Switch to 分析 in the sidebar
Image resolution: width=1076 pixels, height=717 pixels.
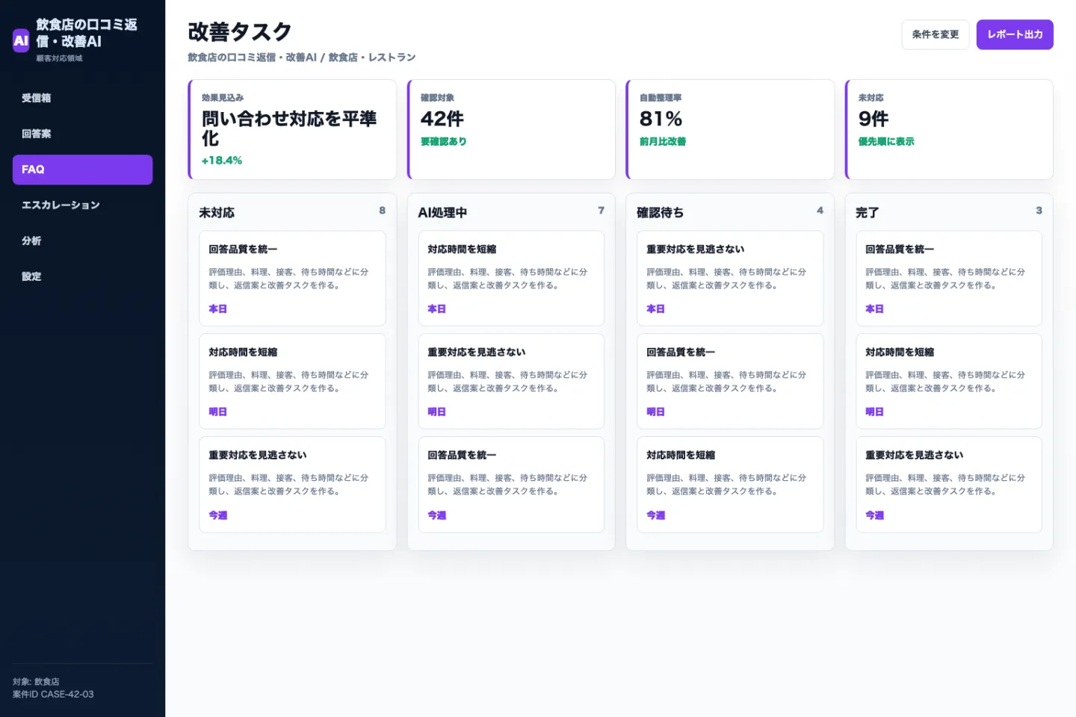pyautogui.click(x=82, y=240)
